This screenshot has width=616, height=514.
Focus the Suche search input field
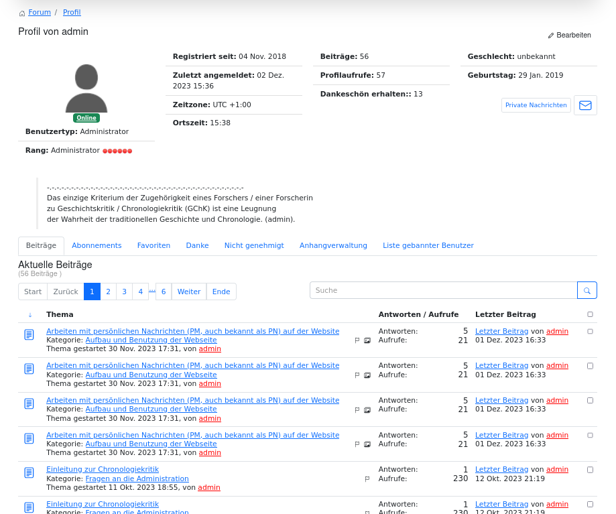[443, 290]
